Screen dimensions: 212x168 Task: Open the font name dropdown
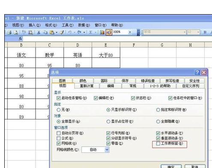(x=185, y=32)
